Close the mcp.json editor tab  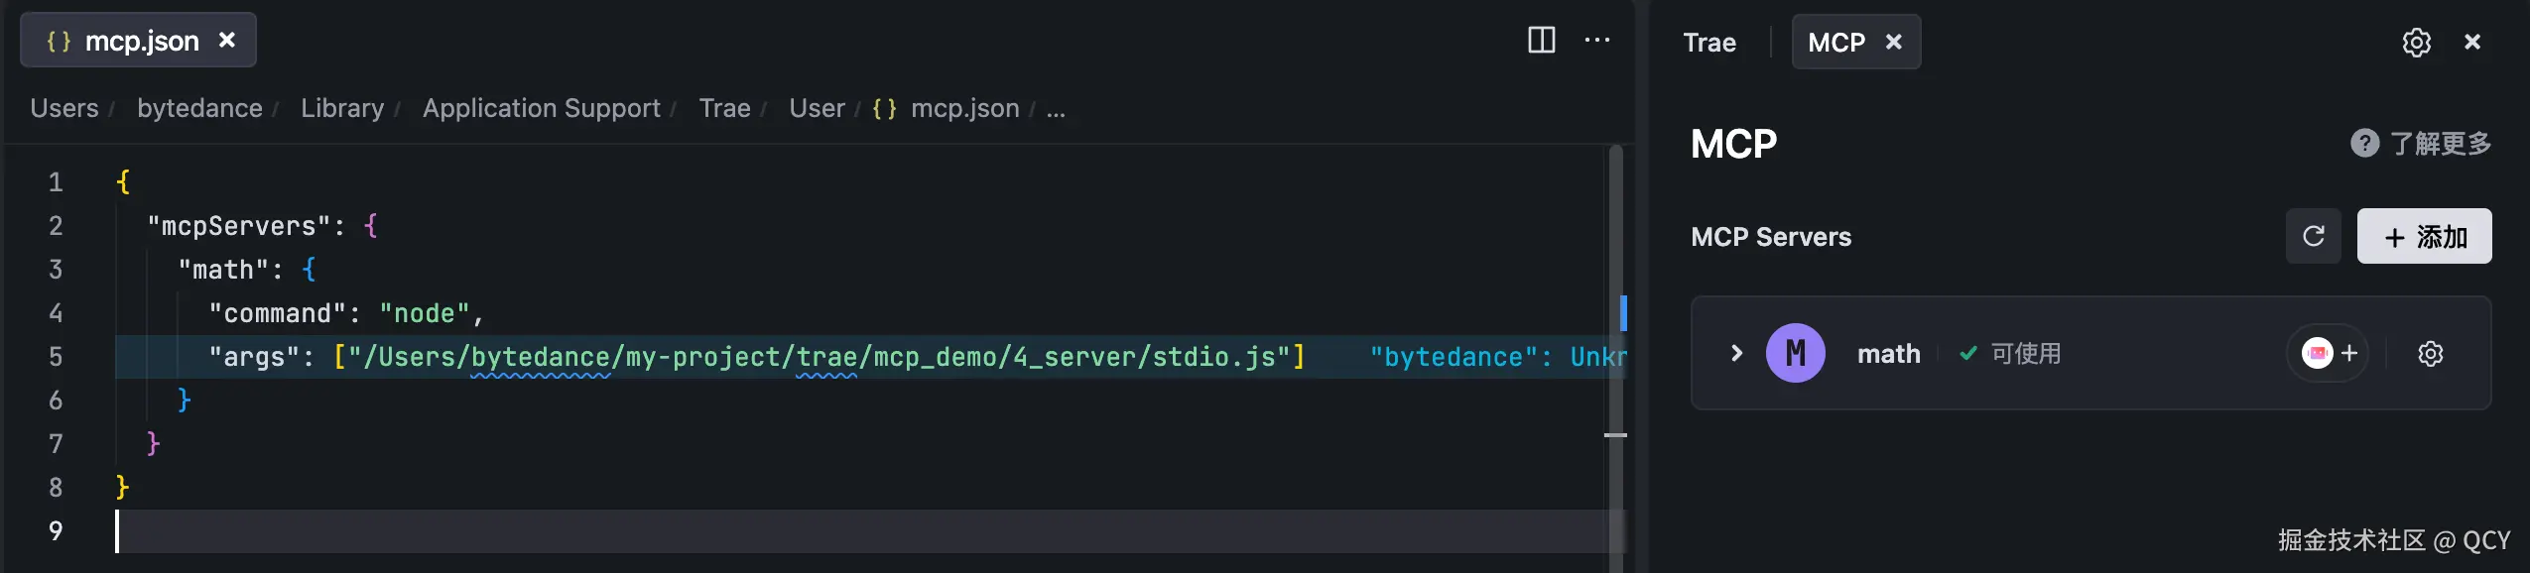(x=227, y=41)
